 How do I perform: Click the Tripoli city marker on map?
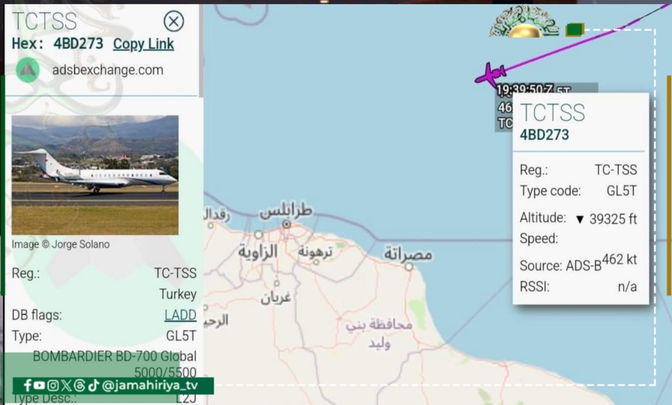click(x=286, y=224)
